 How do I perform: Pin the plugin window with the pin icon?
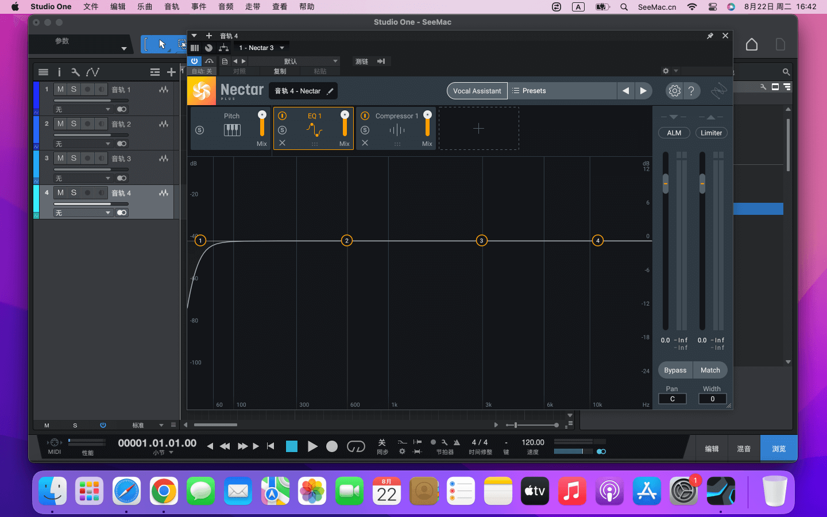coord(710,36)
